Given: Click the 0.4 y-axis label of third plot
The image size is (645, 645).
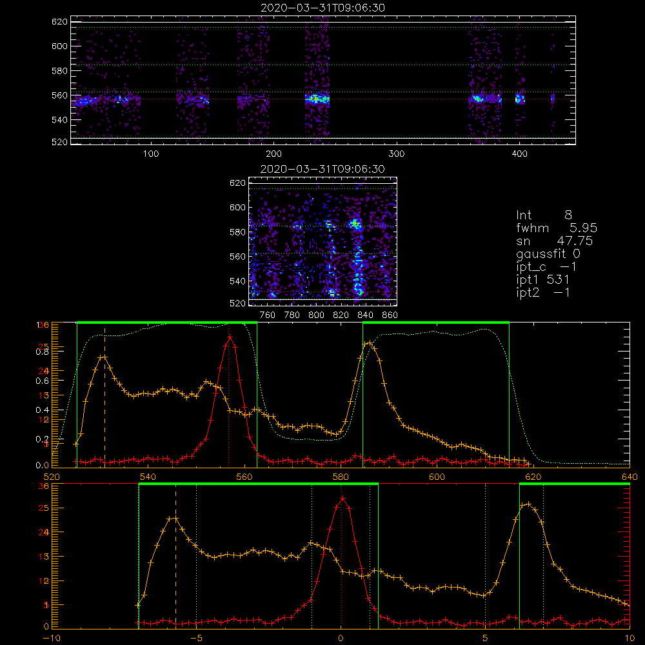Looking at the screenshot, I should [42, 410].
